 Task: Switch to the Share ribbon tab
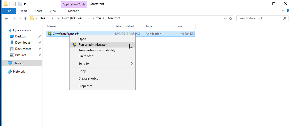click(x=38, y=11)
